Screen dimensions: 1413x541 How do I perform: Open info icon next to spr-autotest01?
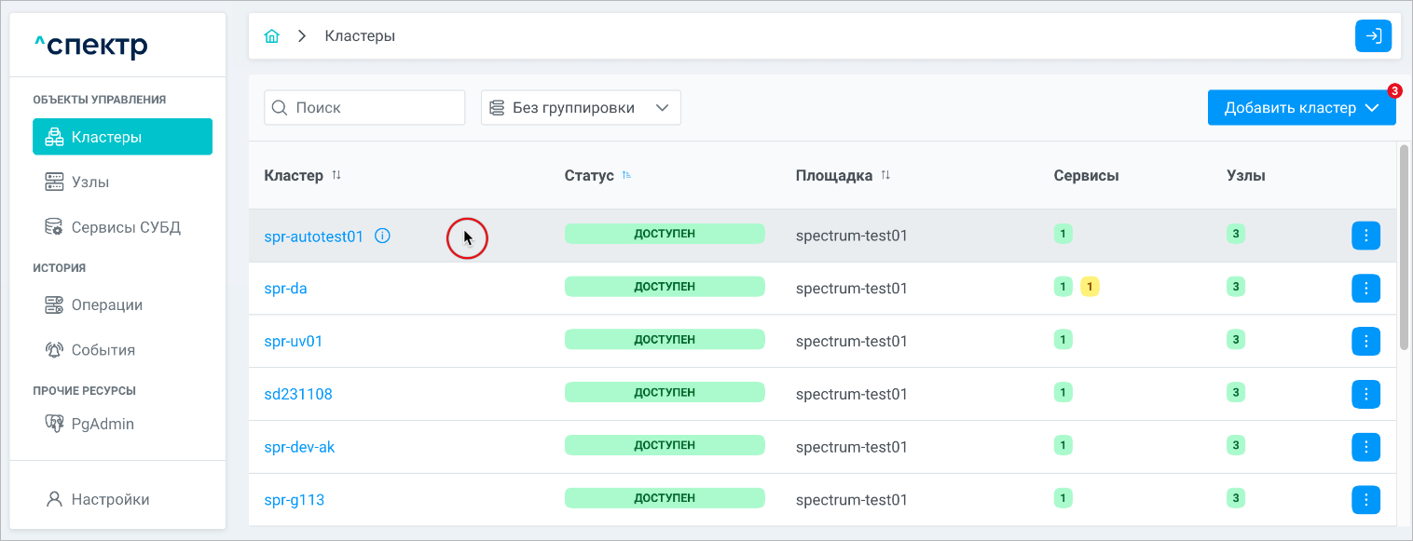click(x=382, y=236)
